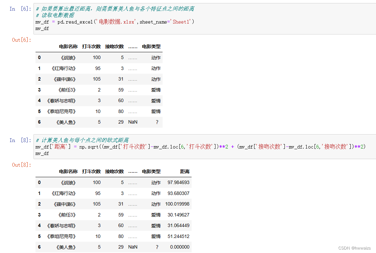
Task: Click the row index 0 in the Out[8] table
Action: click(39, 183)
